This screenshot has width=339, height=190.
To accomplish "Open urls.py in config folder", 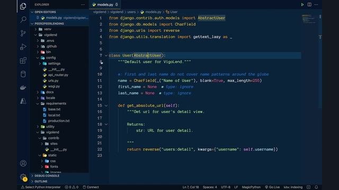I will [x=53, y=81].
